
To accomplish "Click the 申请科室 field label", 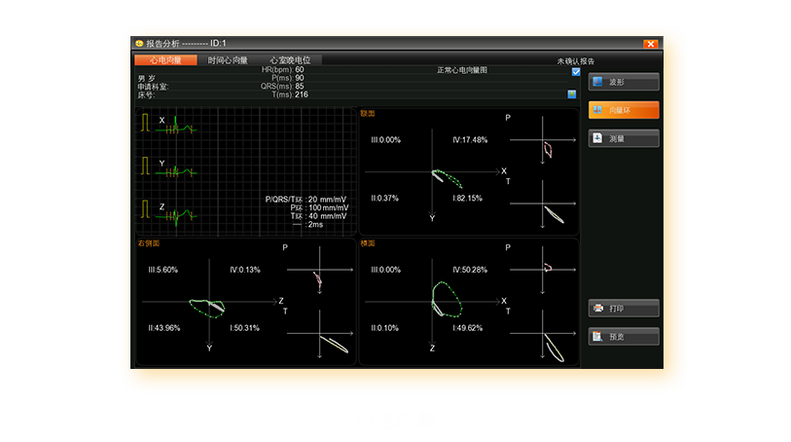I will 153,87.
